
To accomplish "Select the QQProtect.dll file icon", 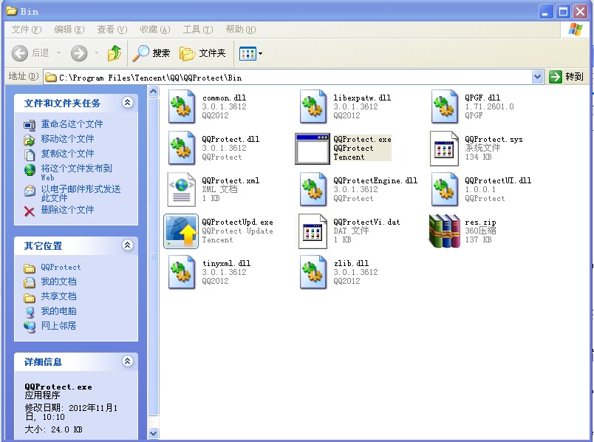I will coord(182,148).
